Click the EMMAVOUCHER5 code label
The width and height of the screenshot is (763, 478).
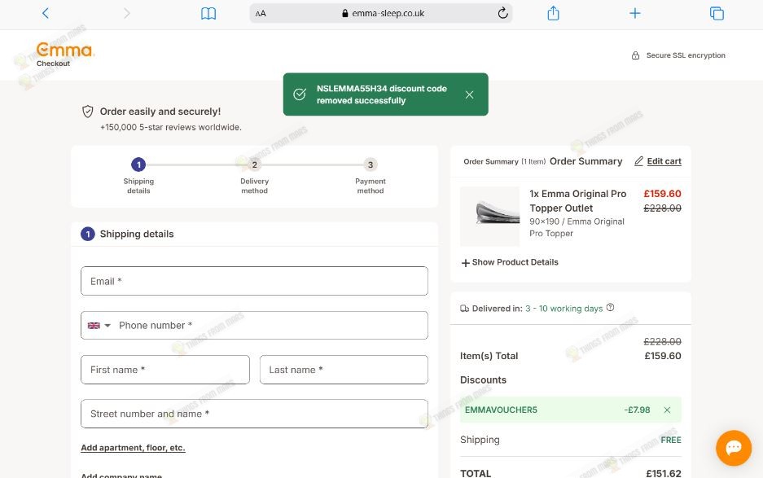(502, 410)
